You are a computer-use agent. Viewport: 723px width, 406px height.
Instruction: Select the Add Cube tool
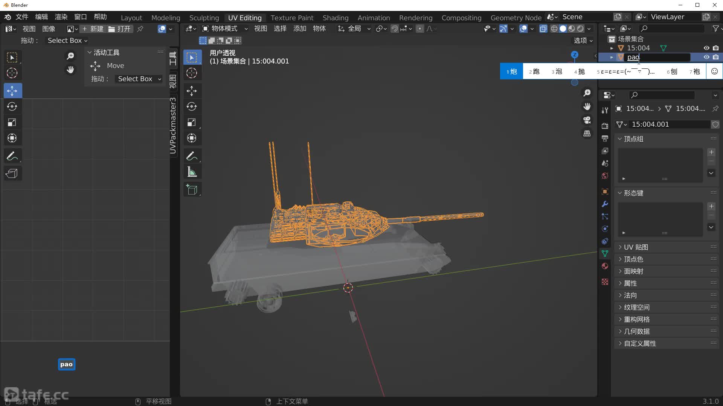point(192,189)
